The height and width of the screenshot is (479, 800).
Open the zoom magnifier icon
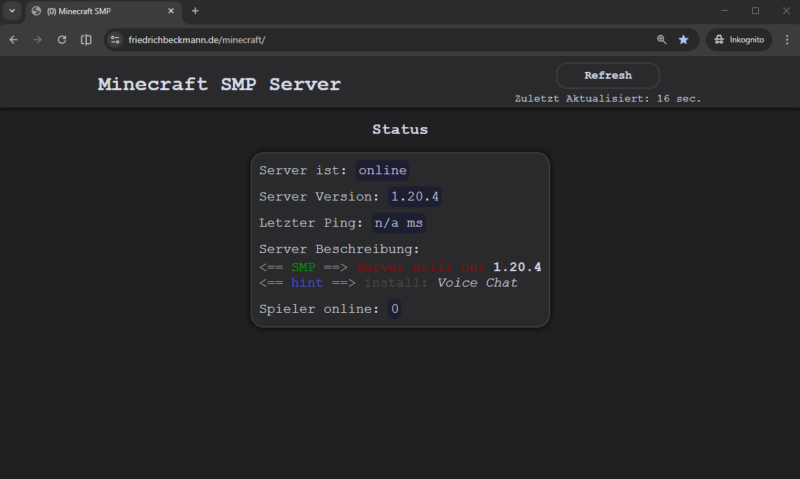coord(662,40)
